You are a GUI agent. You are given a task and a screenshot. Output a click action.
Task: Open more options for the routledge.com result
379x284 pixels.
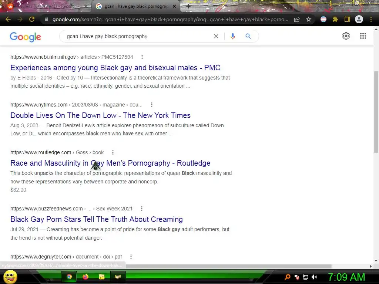click(x=113, y=152)
